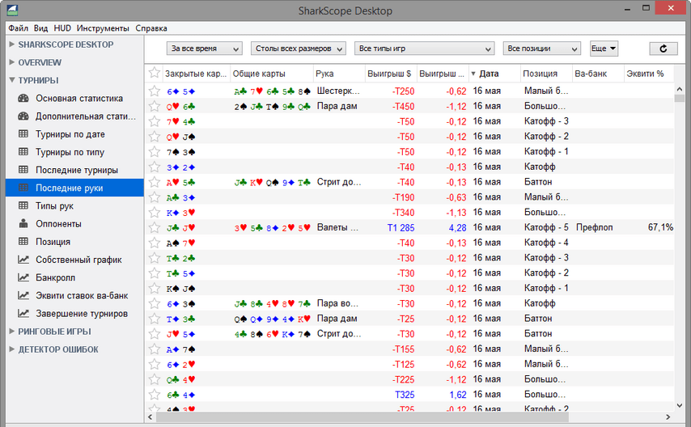Collapse the ТУРНИРЫ section

pyautogui.click(x=12, y=80)
